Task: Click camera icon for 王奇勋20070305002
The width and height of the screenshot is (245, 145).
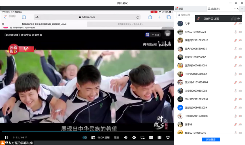Action: (x=240, y=91)
